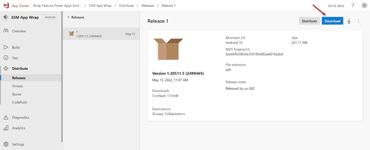Open Stores under Distribute
This screenshot has width=370, height=150.
17,94
